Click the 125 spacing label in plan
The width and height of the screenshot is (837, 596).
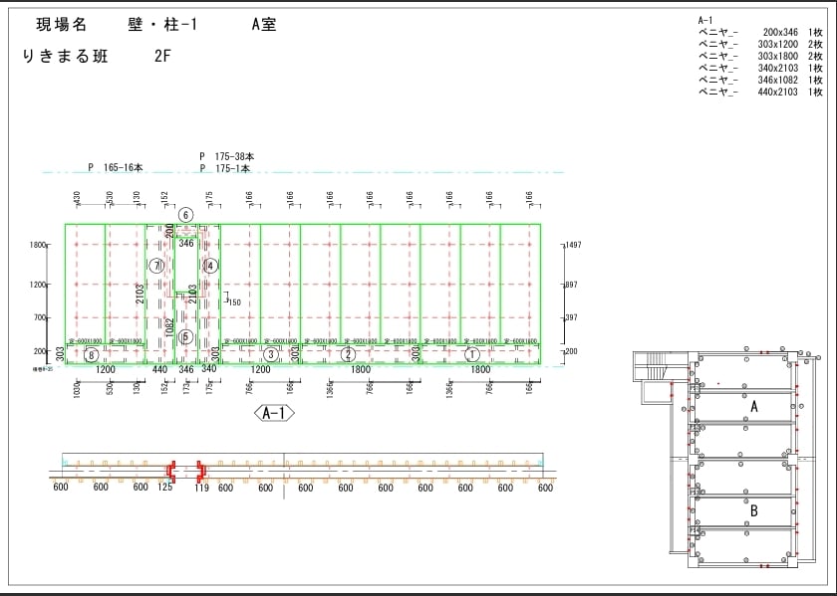165,488
